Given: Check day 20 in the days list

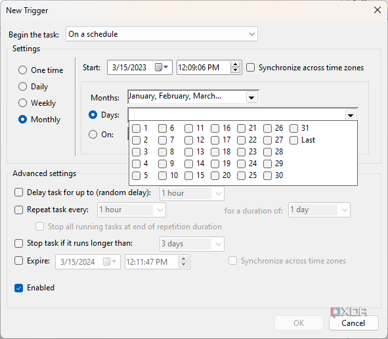Looking at the screenshot, I should tap(215, 175).
